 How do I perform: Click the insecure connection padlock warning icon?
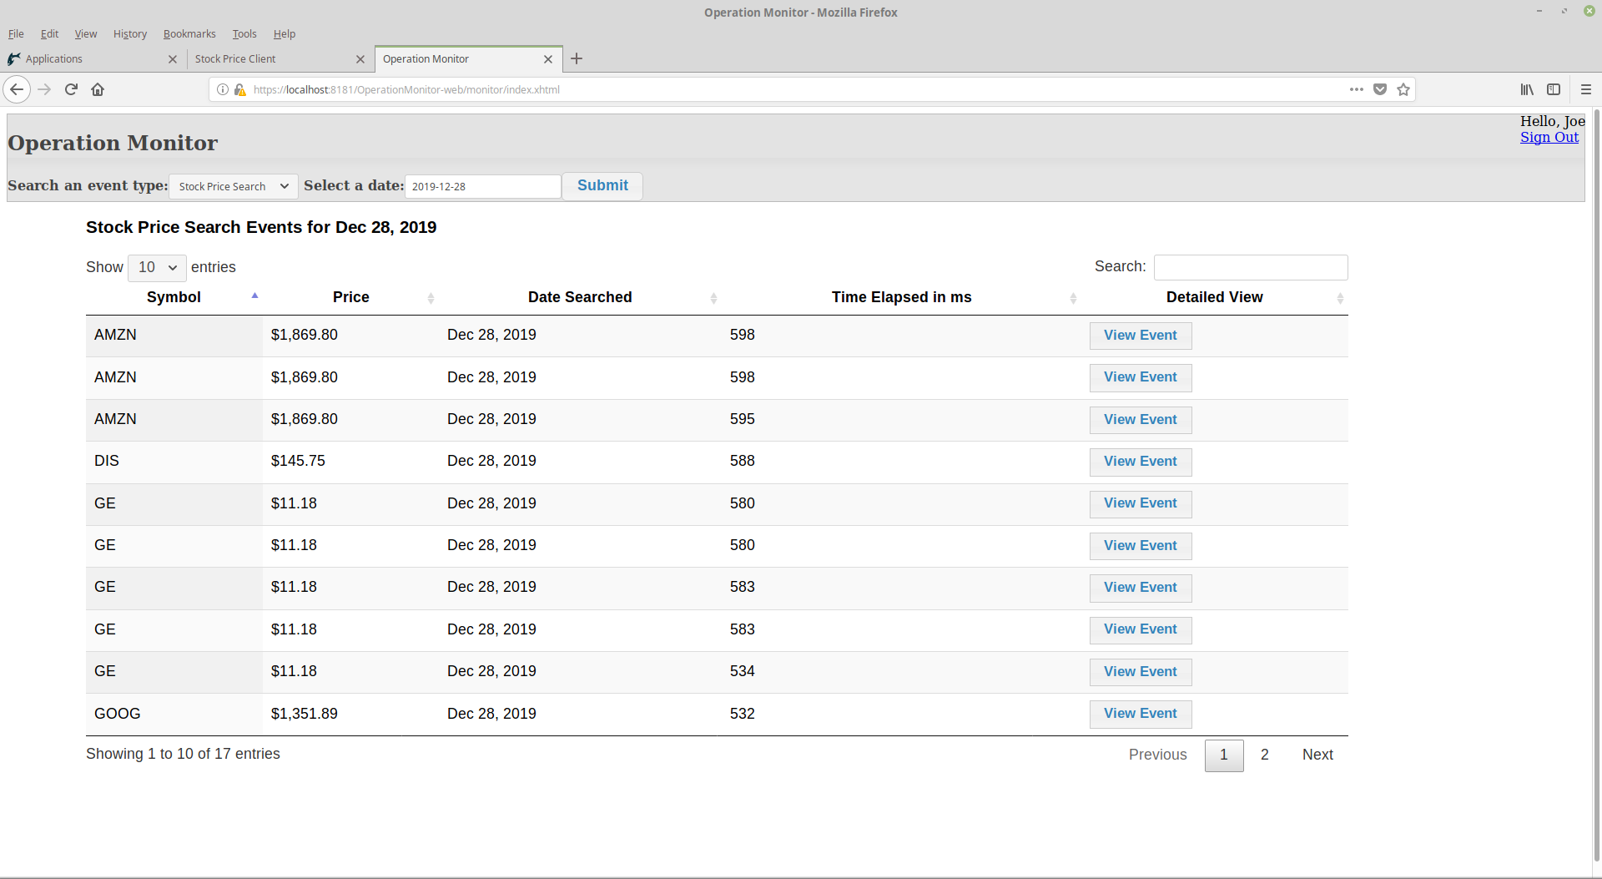[239, 89]
